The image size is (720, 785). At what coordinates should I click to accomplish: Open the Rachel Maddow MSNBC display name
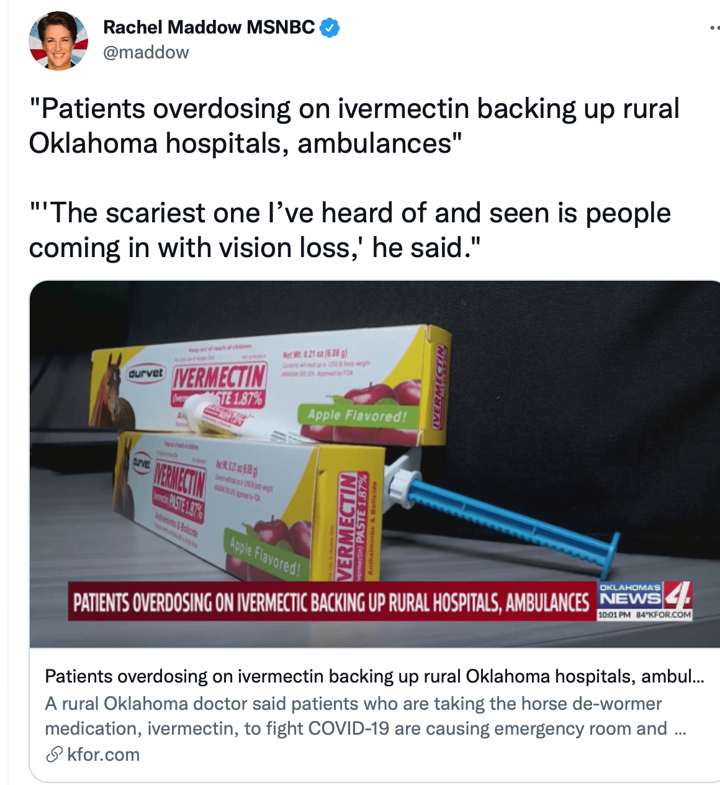pos(209,27)
